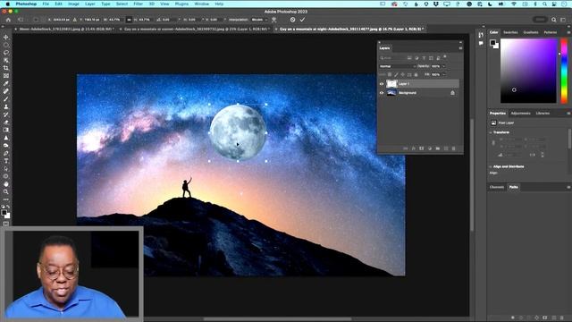This screenshot has height=322, width=572.
Task: Click the lock icon on Background layer
Action: click(x=452, y=93)
